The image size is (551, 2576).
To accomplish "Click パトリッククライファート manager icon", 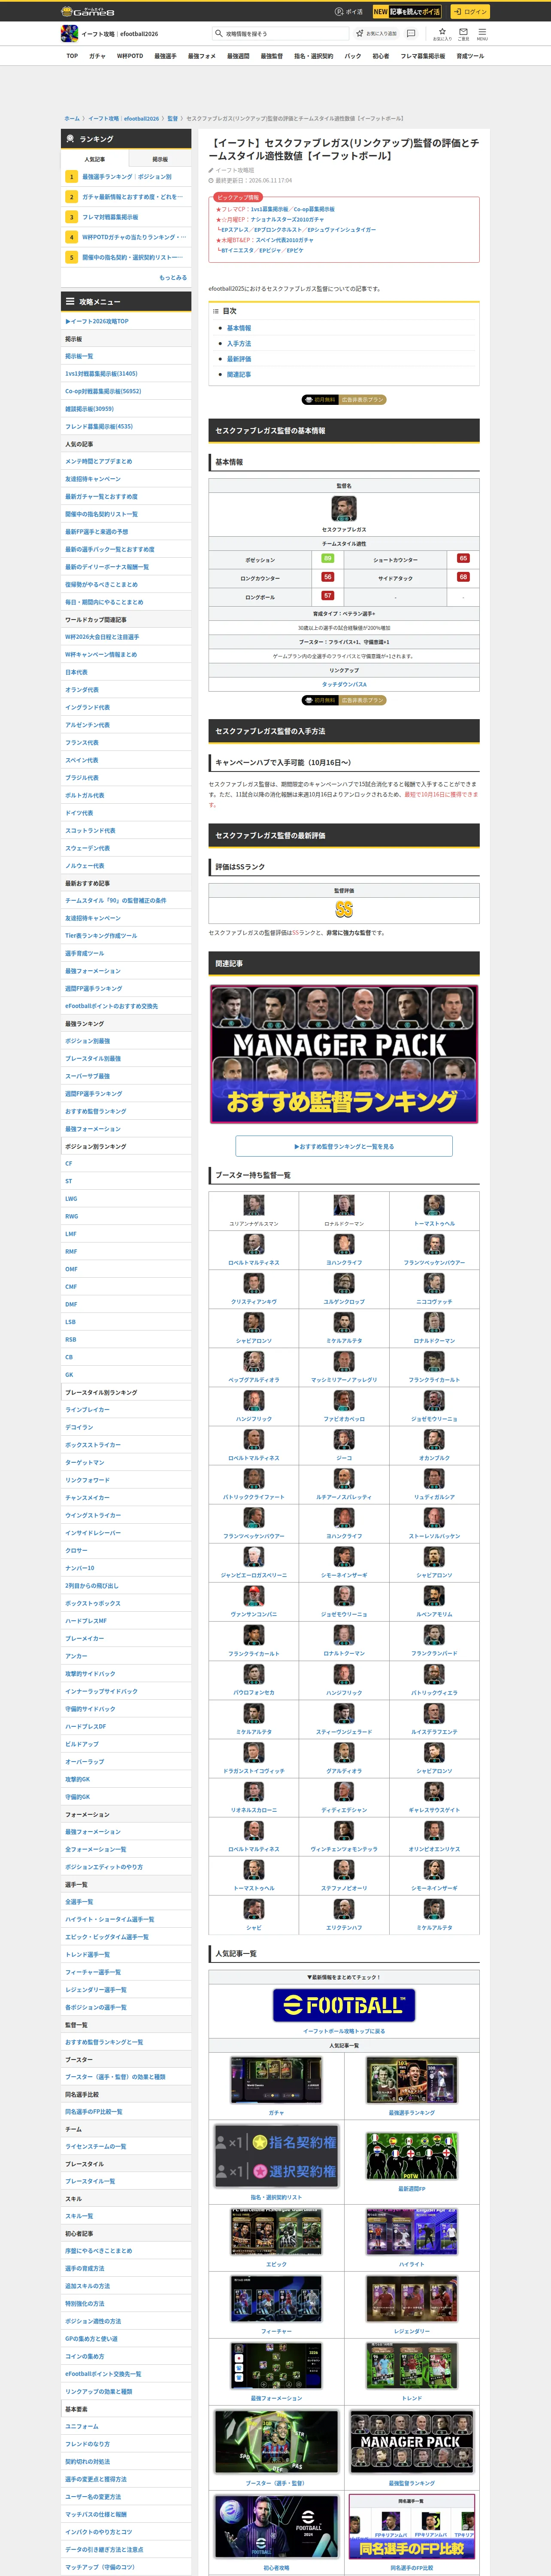I will (254, 1478).
